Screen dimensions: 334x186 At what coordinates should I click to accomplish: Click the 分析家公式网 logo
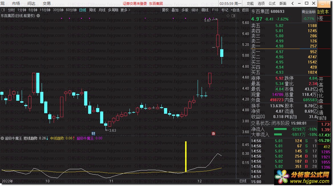point(302,177)
